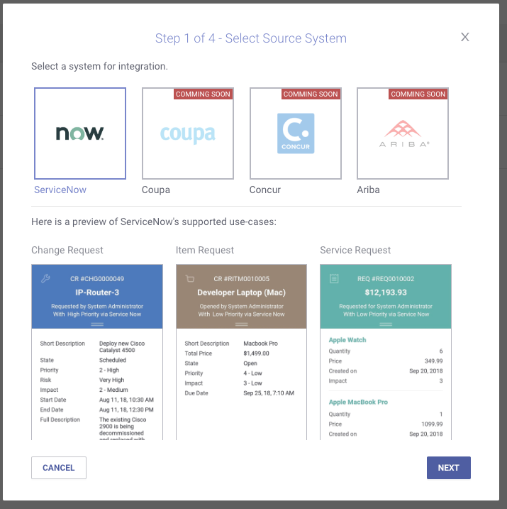Click the 'Deploy new Cisco Catalyst 4500' description

(x=122, y=346)
